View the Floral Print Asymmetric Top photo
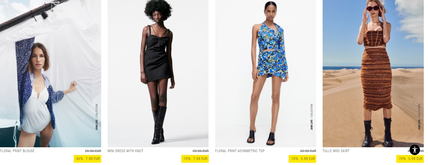Image resolution: width=428 pixels, height=165 pixels. [266, 73]
